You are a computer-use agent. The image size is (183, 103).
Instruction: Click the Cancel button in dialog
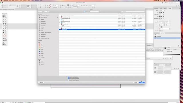136,82
